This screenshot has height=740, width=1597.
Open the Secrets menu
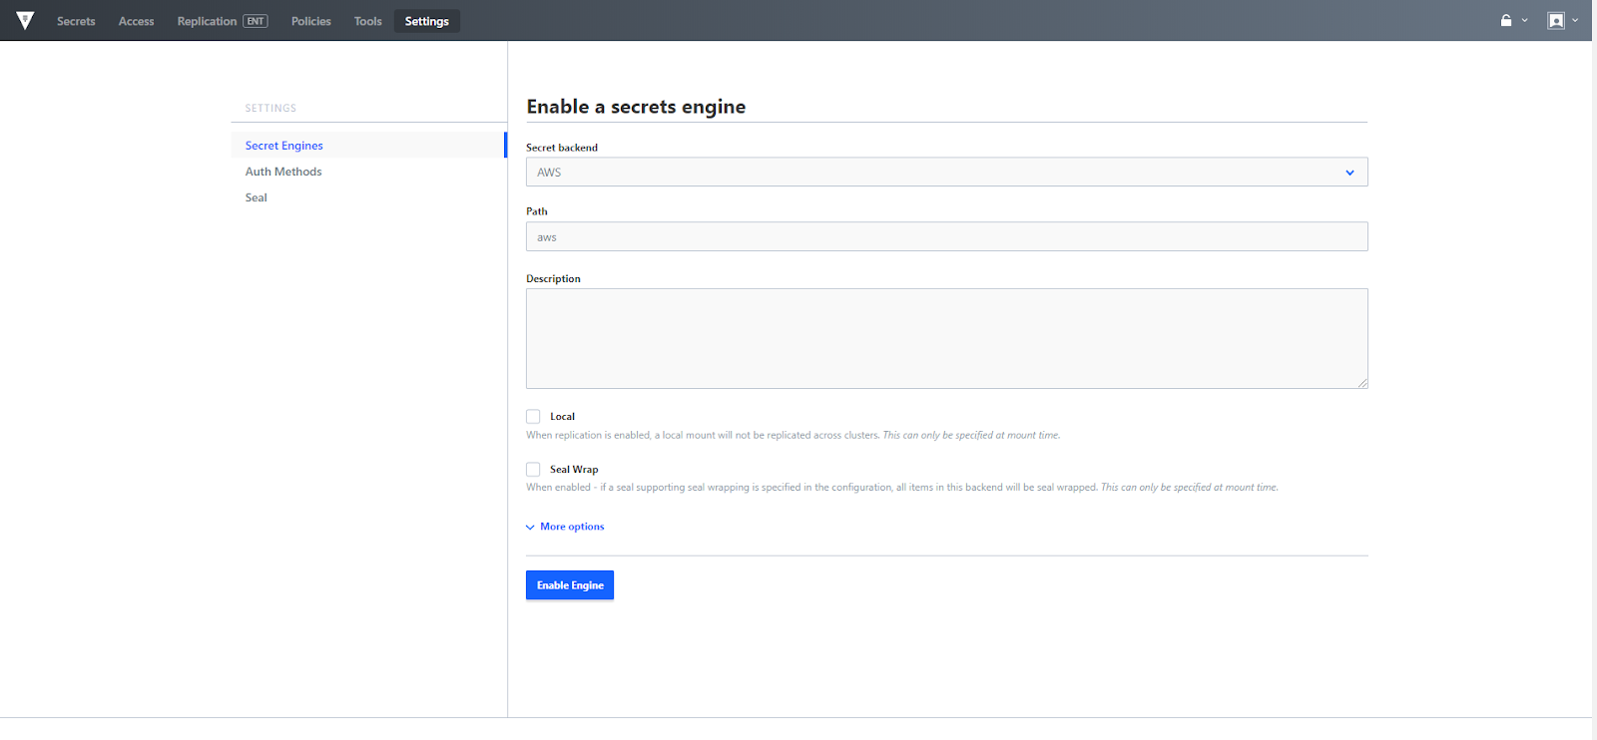[x=76, y=21]
